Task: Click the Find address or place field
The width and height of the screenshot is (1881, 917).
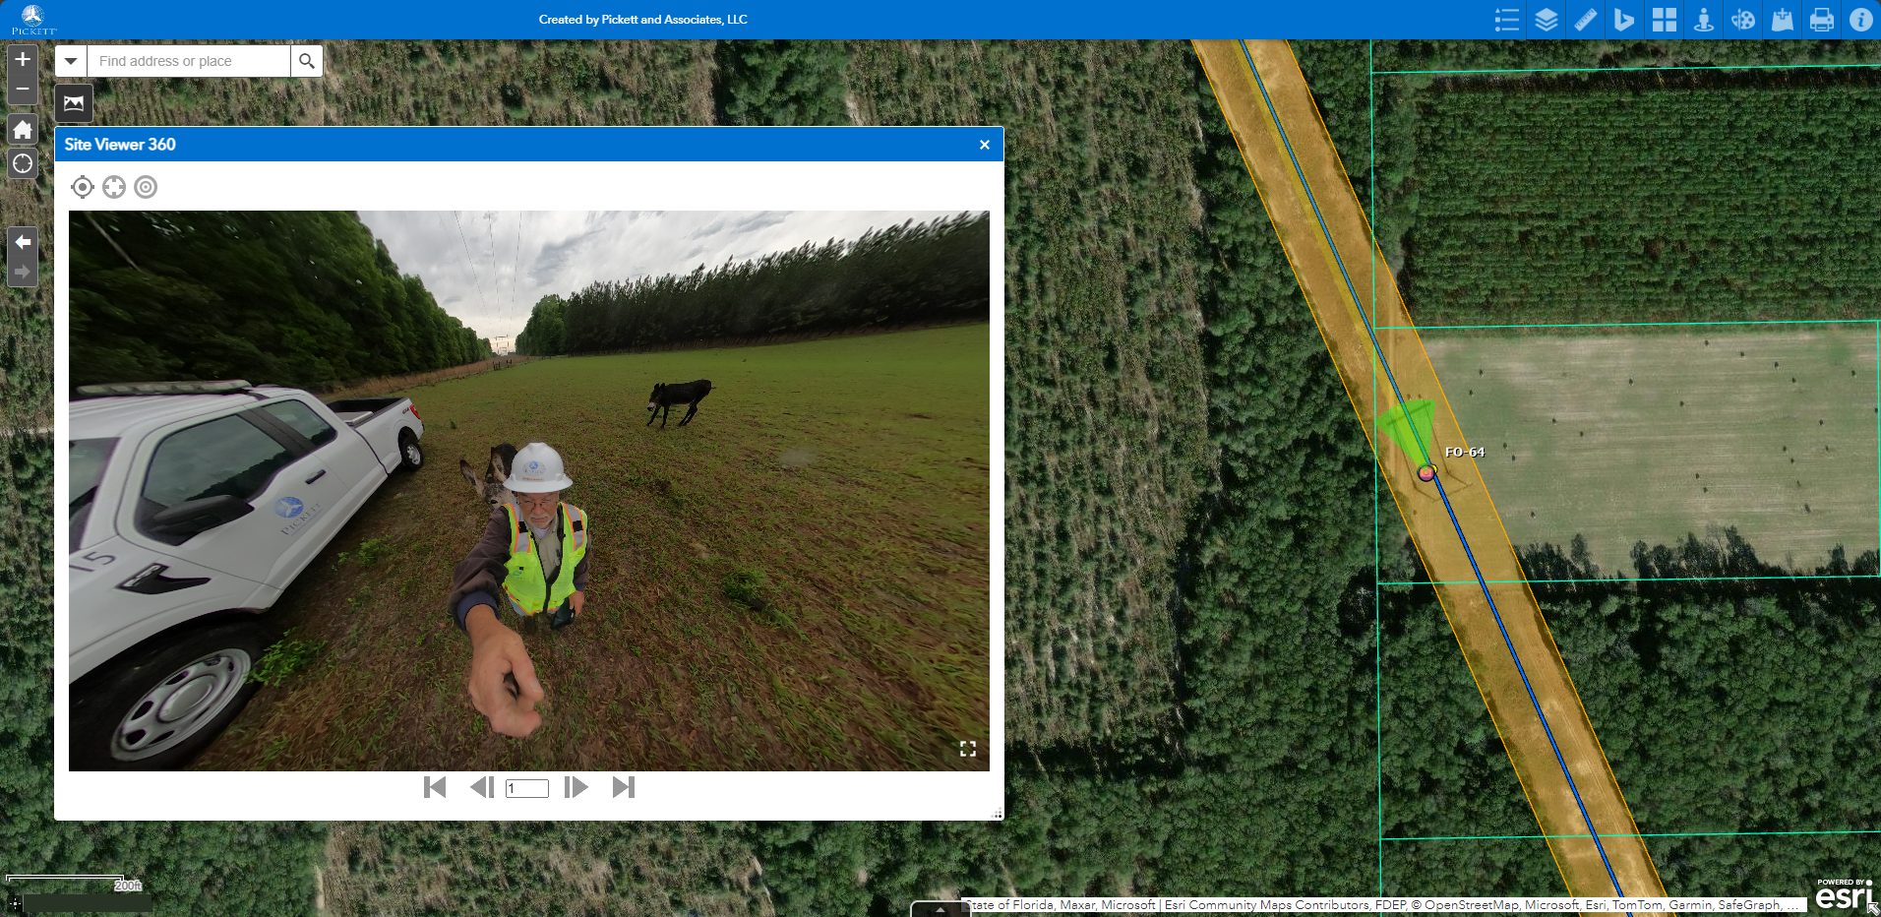Action: click(x=189, y=61)
